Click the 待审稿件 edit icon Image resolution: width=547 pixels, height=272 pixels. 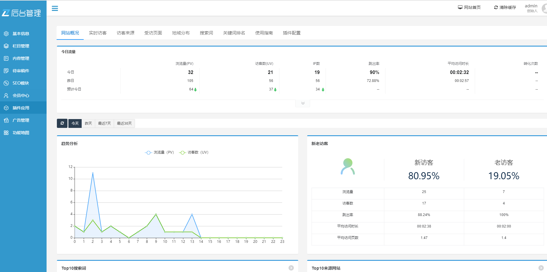[6, 71]
